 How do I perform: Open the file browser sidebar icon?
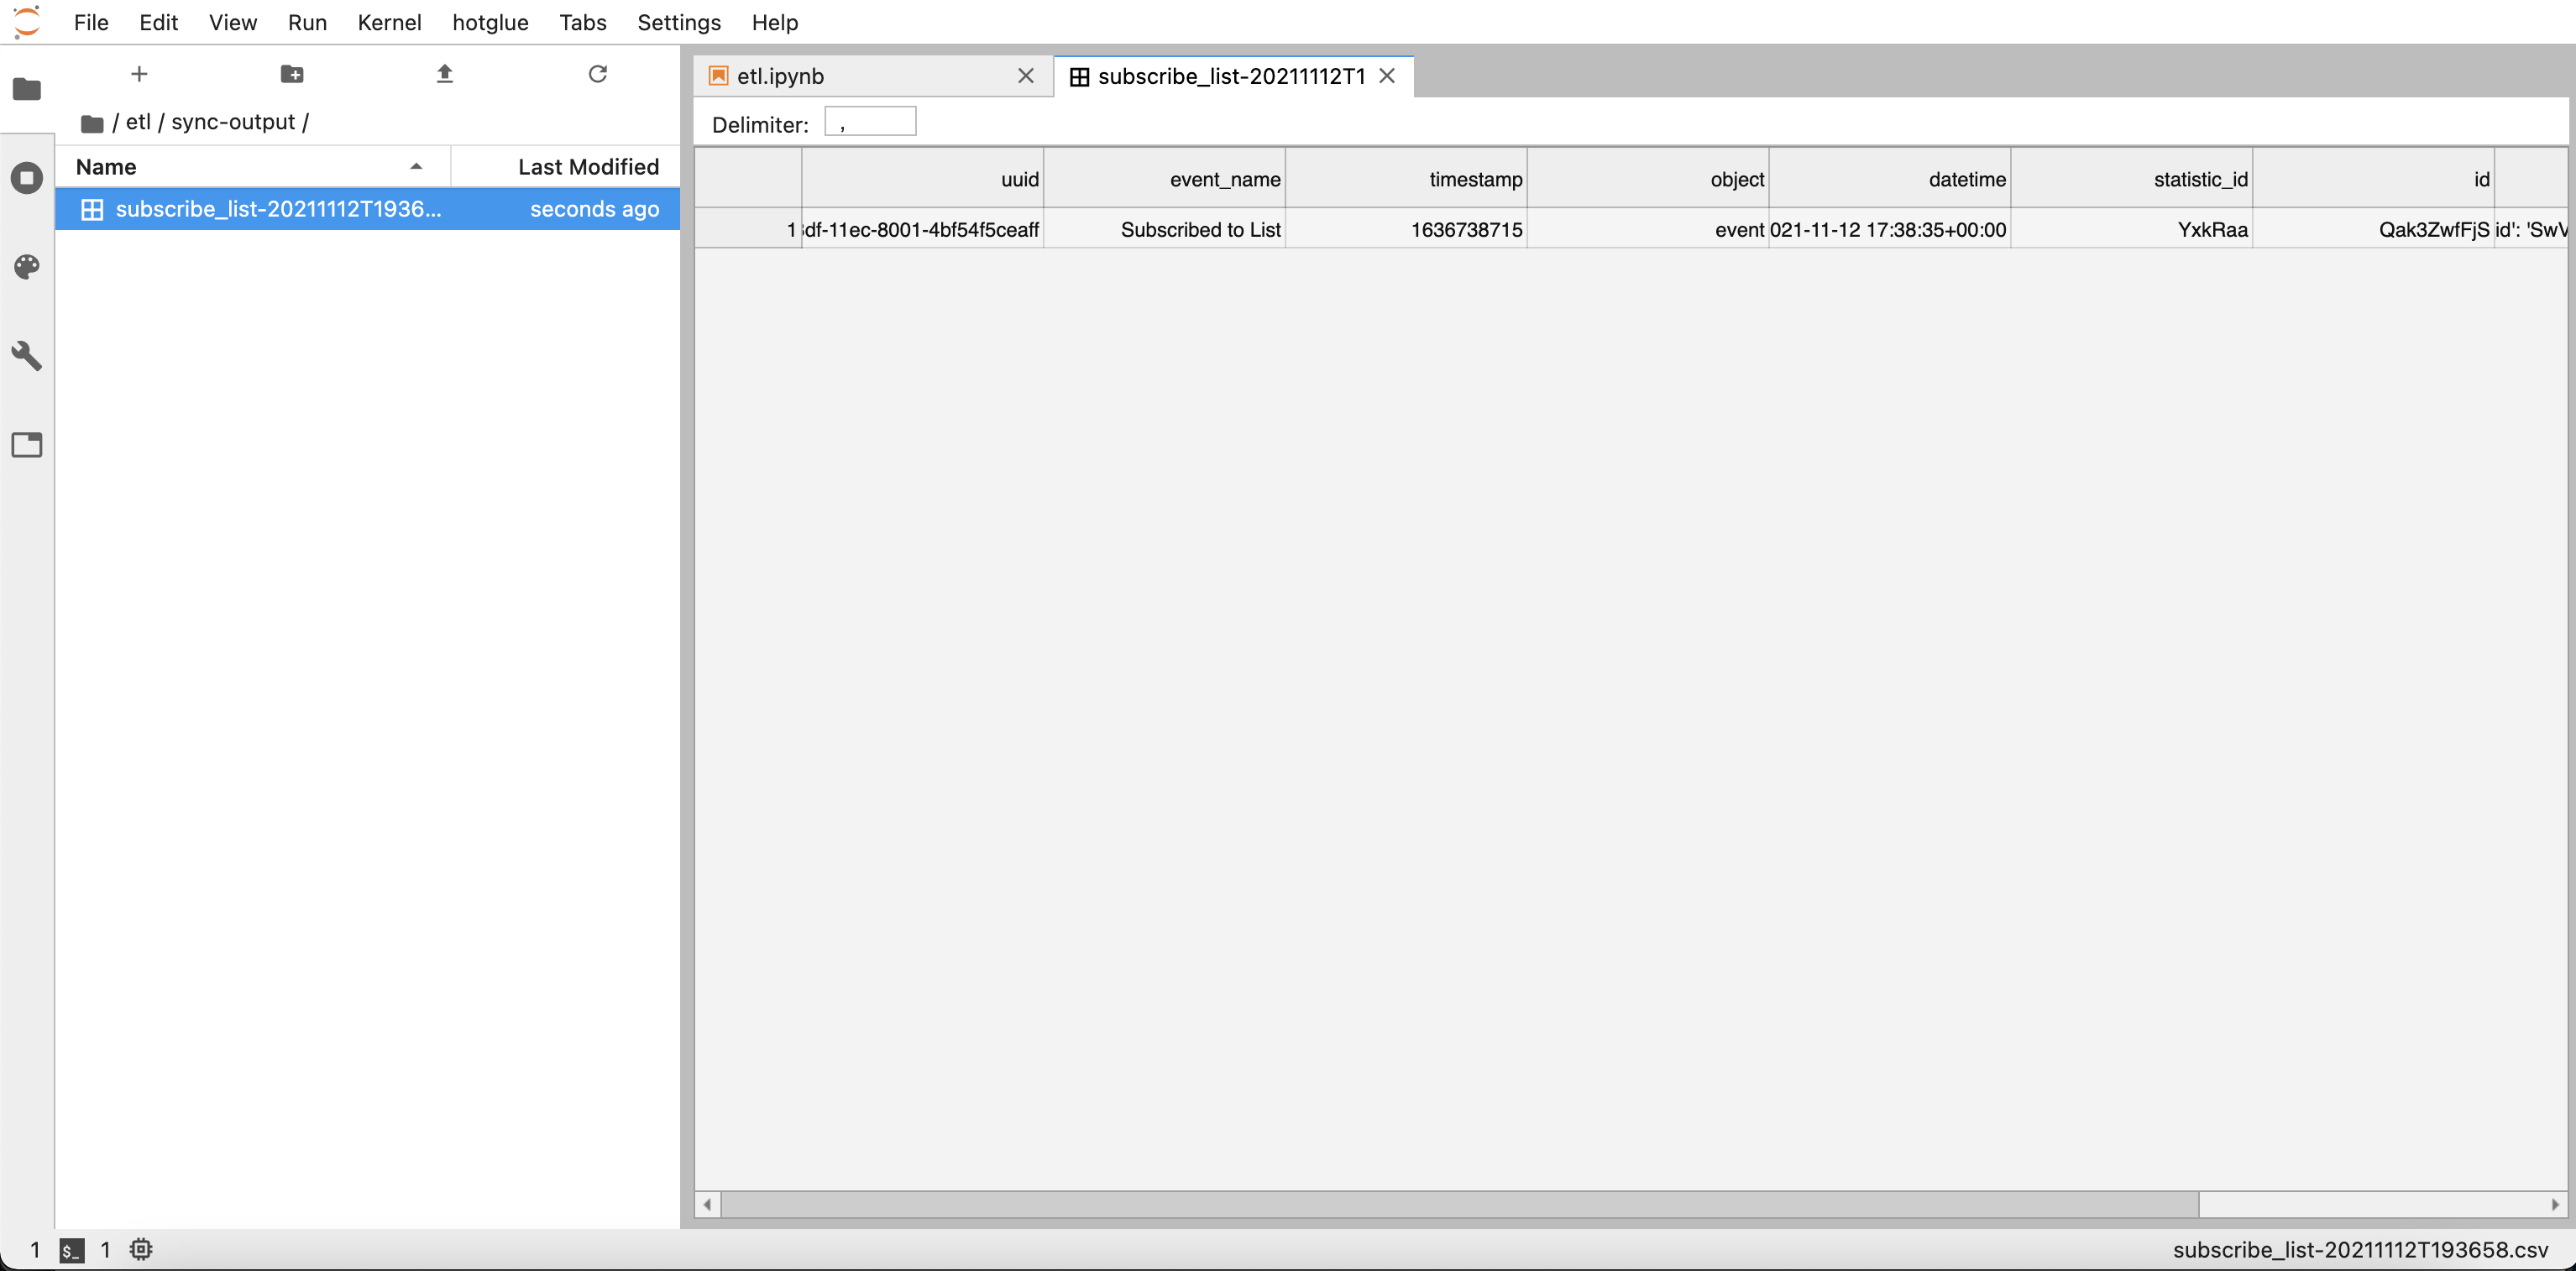point(27,89)
